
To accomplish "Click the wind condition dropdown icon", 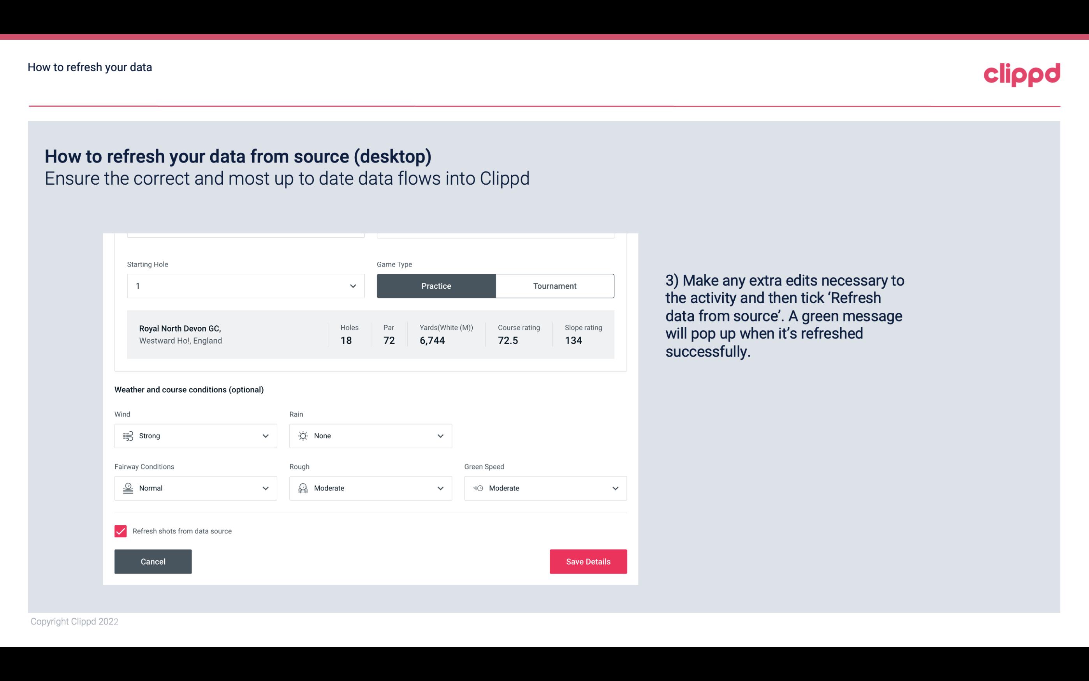I will click(265, 436).
